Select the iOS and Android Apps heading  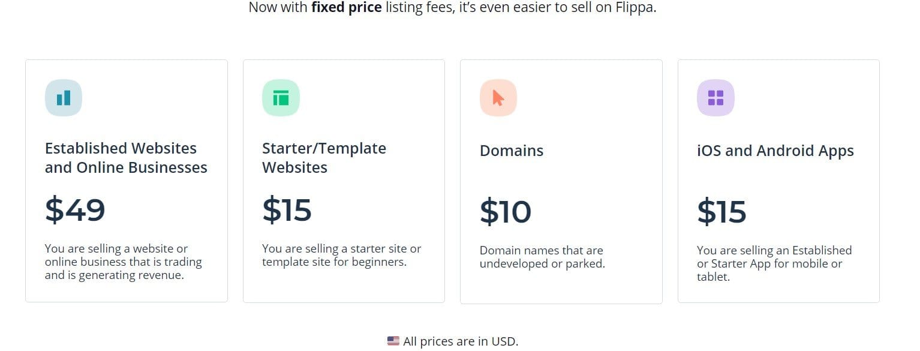(x=775, y=151)
